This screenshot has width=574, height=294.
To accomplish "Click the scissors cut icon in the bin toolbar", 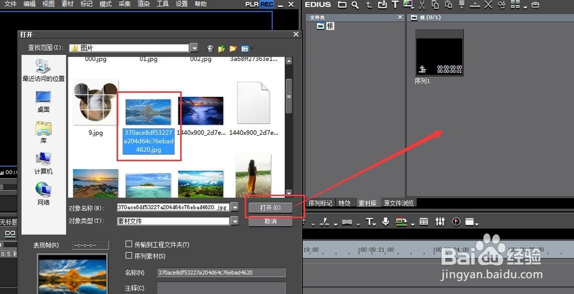I will 422,5.
